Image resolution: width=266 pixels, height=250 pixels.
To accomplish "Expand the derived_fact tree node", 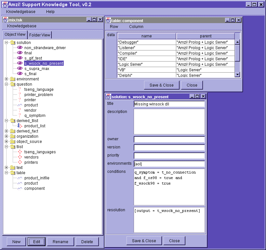I will [6, 131].
